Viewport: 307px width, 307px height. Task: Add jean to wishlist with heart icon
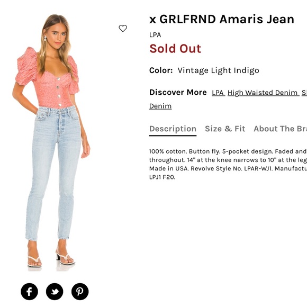pyautogui.click(x=123, y=29)
